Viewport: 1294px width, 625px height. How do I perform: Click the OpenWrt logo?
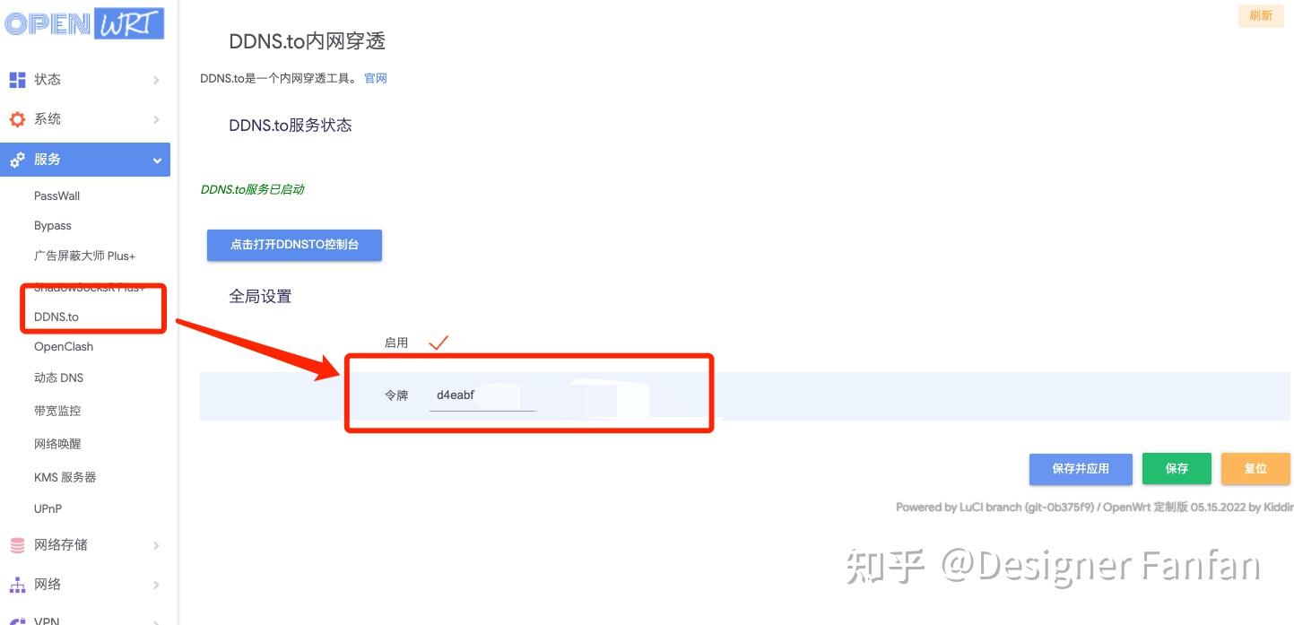click(83, 22)
